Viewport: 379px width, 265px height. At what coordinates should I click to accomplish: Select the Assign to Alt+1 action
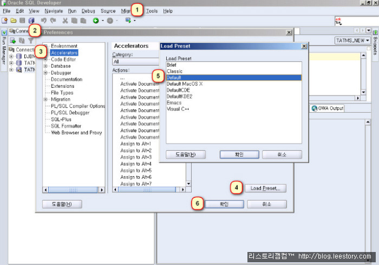135,144
